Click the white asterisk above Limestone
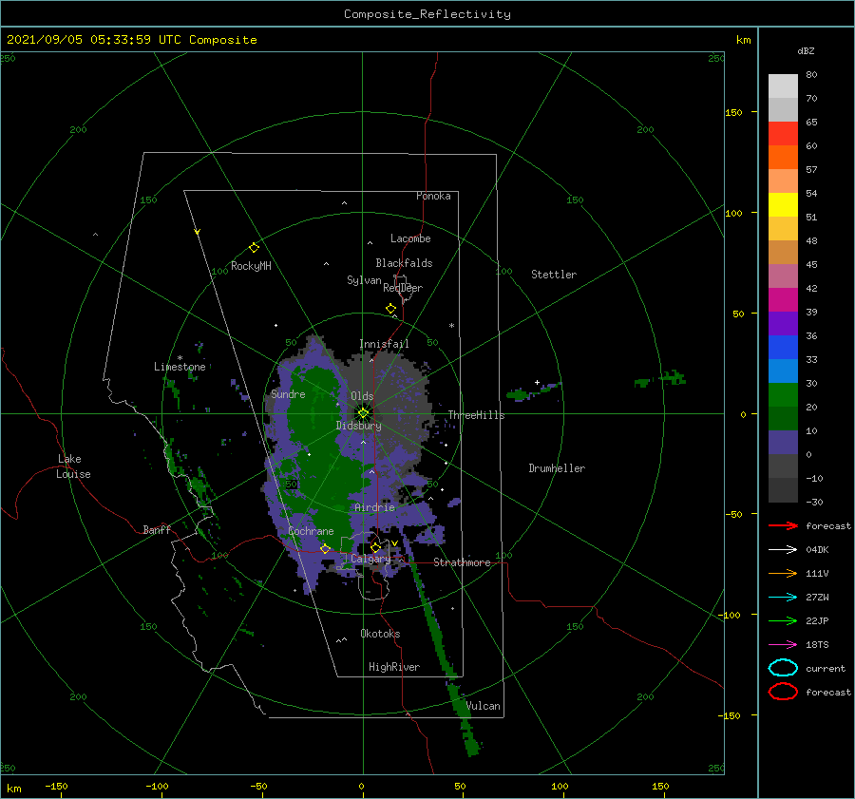Screen dimensions: 855x799 (180, 358)
